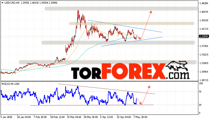Select the RSI(13) 49.1230 indicator label
This screenshot has height=120, width=210.
pyautogui.click(x=10, y=84)
